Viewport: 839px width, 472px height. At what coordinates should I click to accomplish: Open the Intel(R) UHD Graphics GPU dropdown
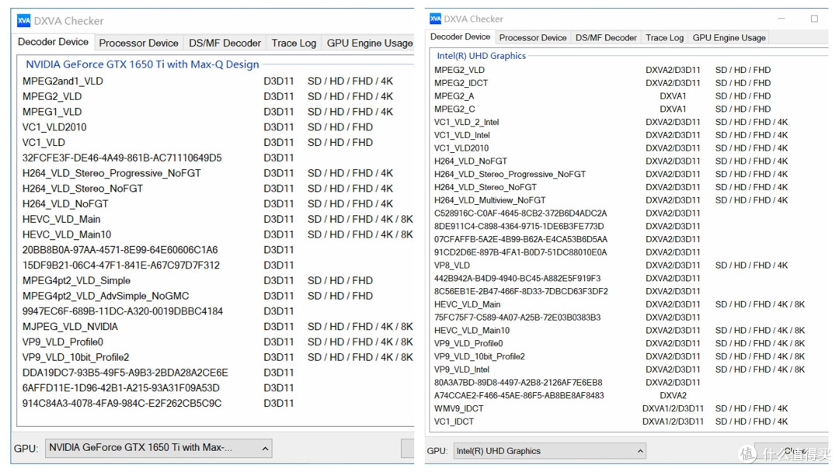click(x=549, y=451)
